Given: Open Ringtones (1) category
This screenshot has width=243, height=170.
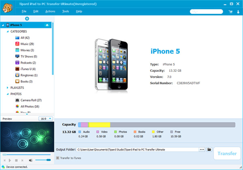Looking at the screenshot, I should coord(26,75).
